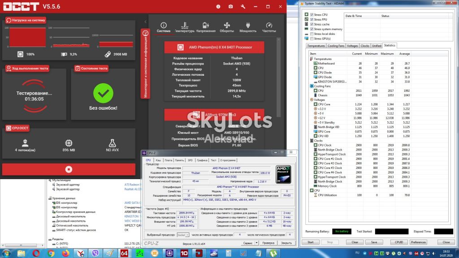Click the NO AVX flask icon
This screenshot has height=258, width=459.
coord(113,143)
